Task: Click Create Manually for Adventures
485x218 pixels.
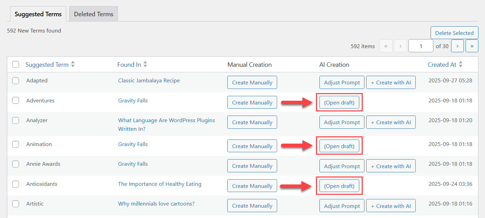Action: pos(252,102)
